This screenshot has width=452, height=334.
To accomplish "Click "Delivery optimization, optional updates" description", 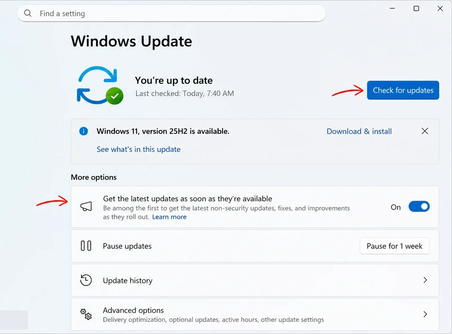I will click(x=214, y=320).
